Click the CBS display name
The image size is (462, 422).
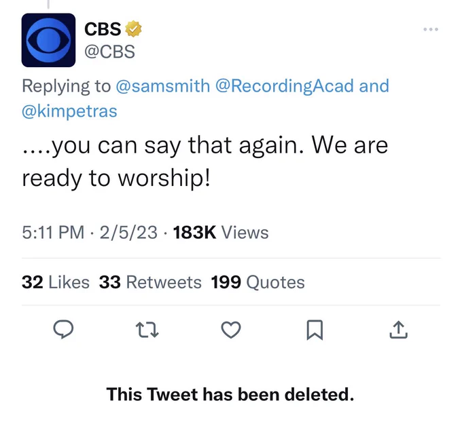103,29
